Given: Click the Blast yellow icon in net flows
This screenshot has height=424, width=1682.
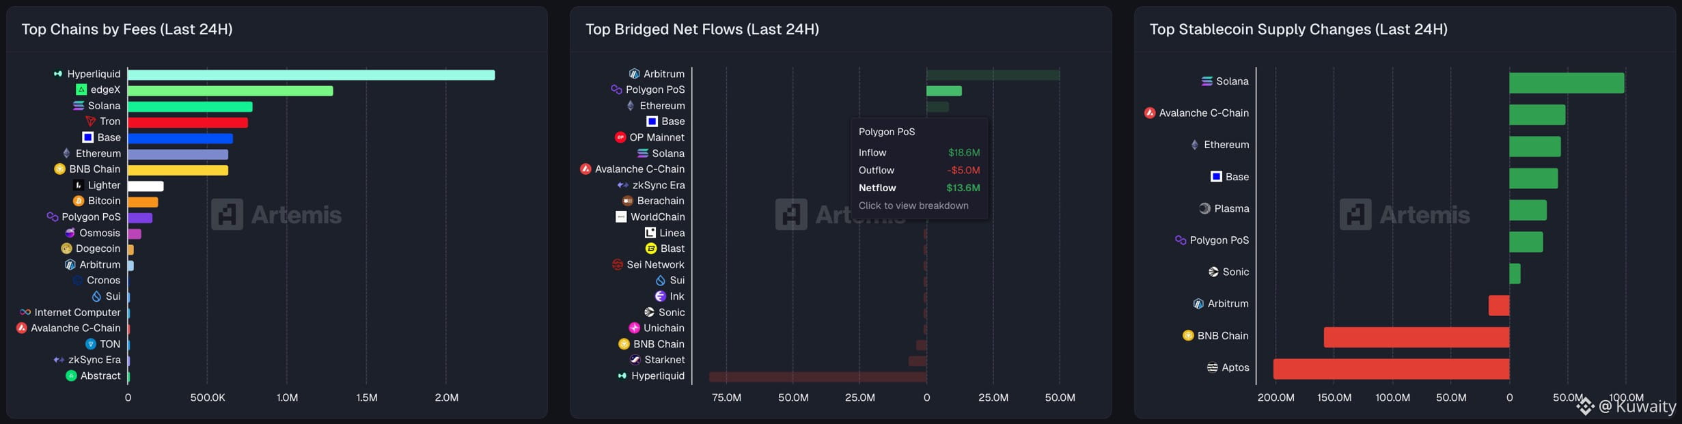Looking at the screenshot, I should [x=651, y=249].
